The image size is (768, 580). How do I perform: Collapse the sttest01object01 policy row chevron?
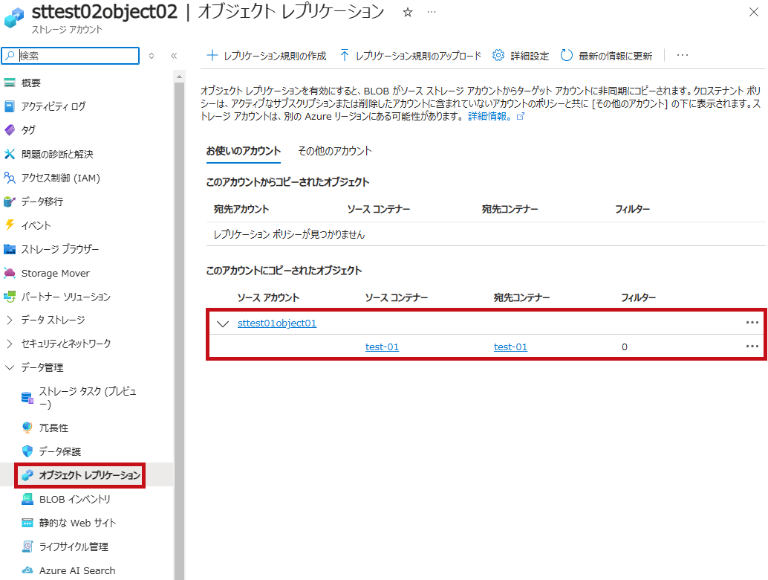click(223, 323)
